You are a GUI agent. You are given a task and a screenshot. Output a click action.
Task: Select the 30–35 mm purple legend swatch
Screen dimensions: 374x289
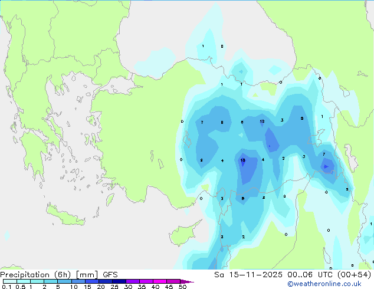click(x=133, y=281)
